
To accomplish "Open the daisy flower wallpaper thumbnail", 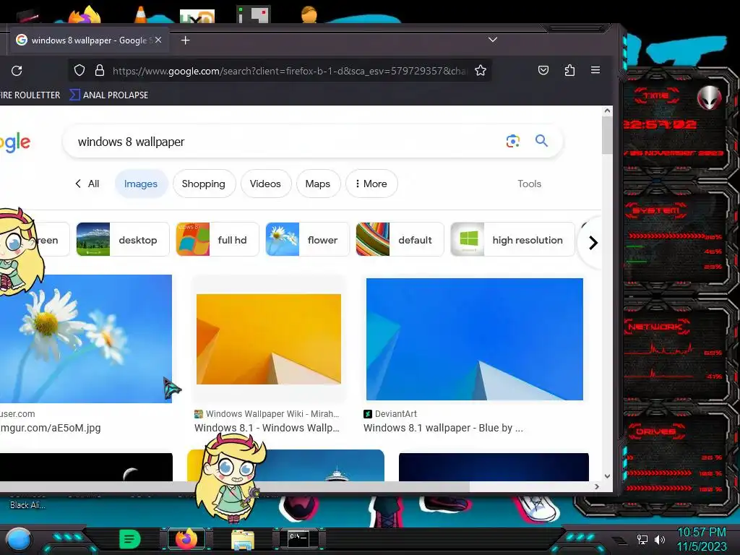I will pyautogui.click(x=86, y=339).
